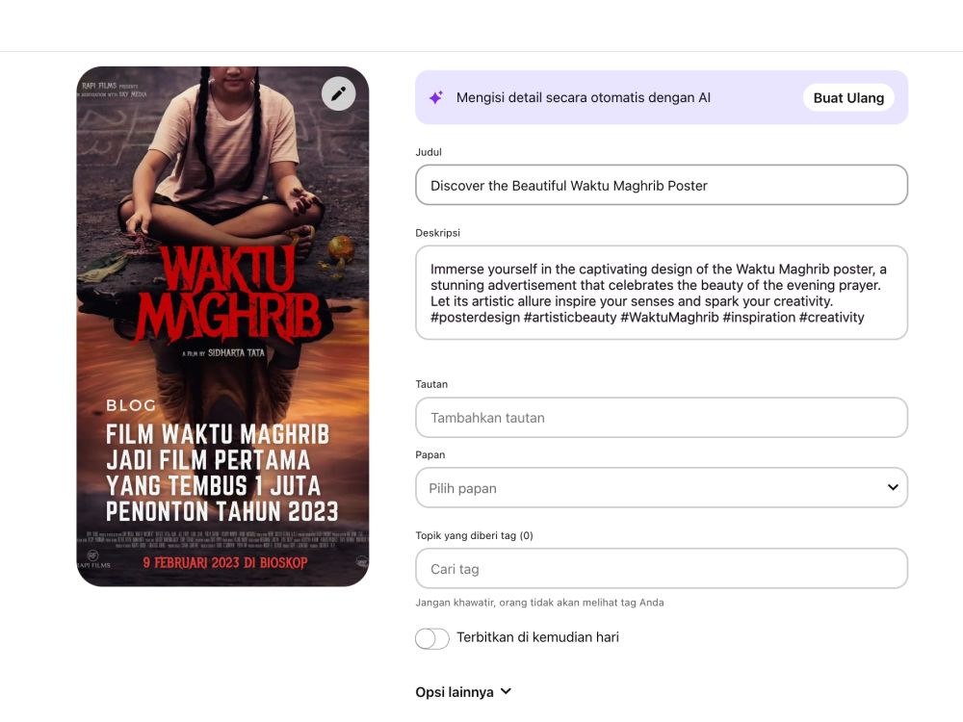This screenshot has width=963, height=722.
Task: Click the chevron beside Opsi lainnya
Action: [507, 691]
